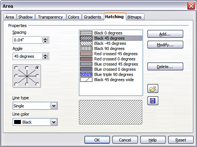The height and width of the screenshot is (147, 197).
Task: Confirm with the OK button
Action: (97, 140)
